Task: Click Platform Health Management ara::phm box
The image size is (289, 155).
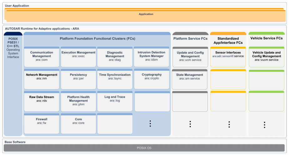Action: (x=78, y=101)
